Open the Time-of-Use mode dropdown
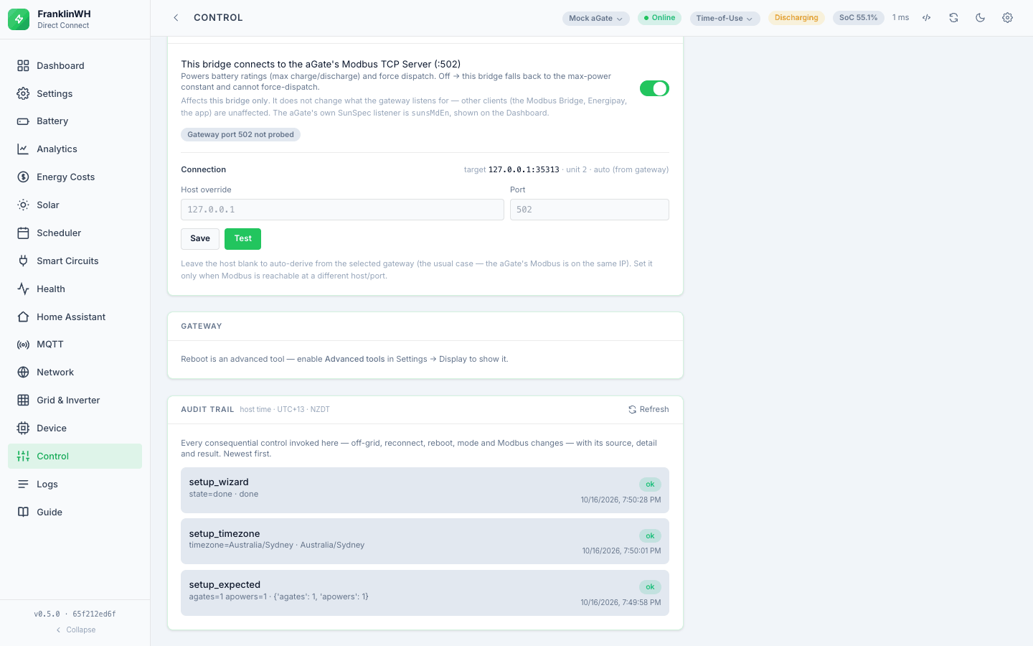Viewport: 1033px width, 646px height. 725,18
